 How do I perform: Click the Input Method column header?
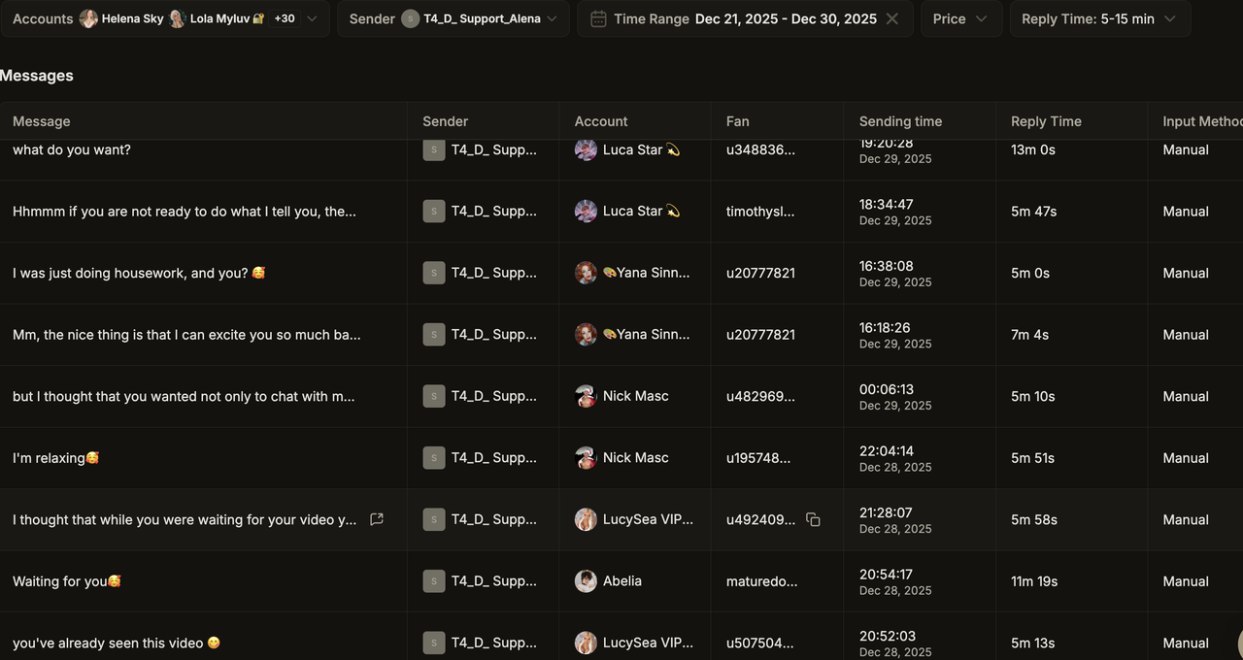pyautogui.click(x=1202, y=121)
